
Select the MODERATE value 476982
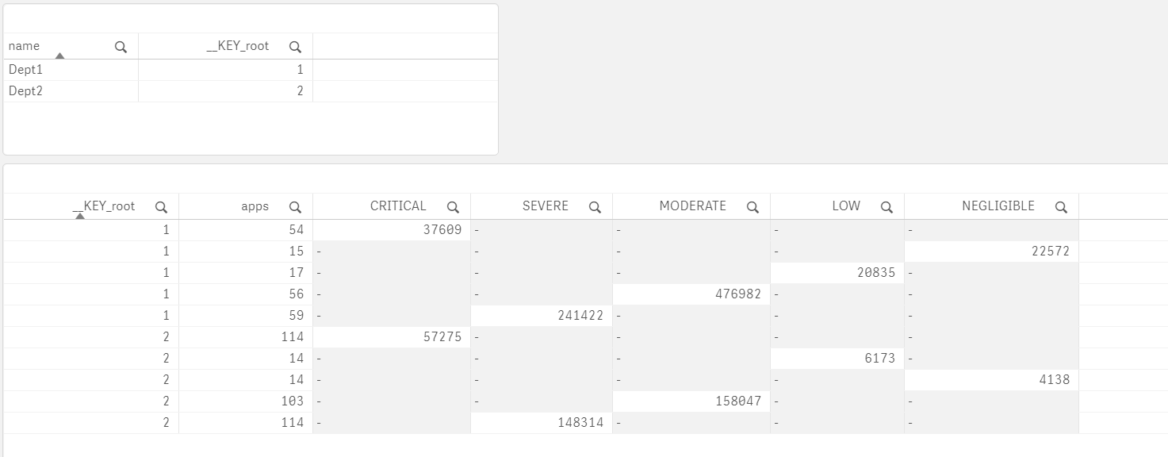(737, 294)
